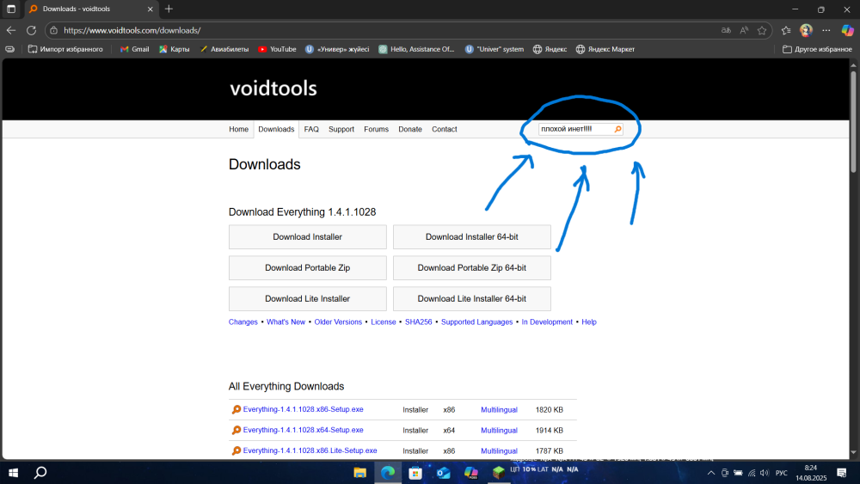The height and width of the screenshot is (484, 860).
Task: Close the Downloads - voidtools tab
Action: pyautogui.click(x=150, y=9)
